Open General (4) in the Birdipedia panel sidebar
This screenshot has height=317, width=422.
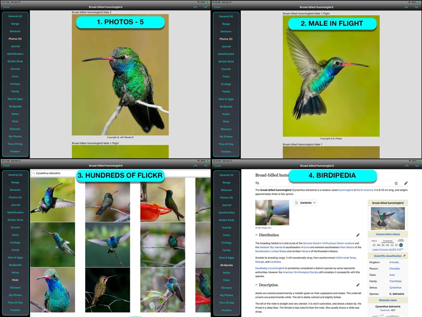[x=227, y=175]
